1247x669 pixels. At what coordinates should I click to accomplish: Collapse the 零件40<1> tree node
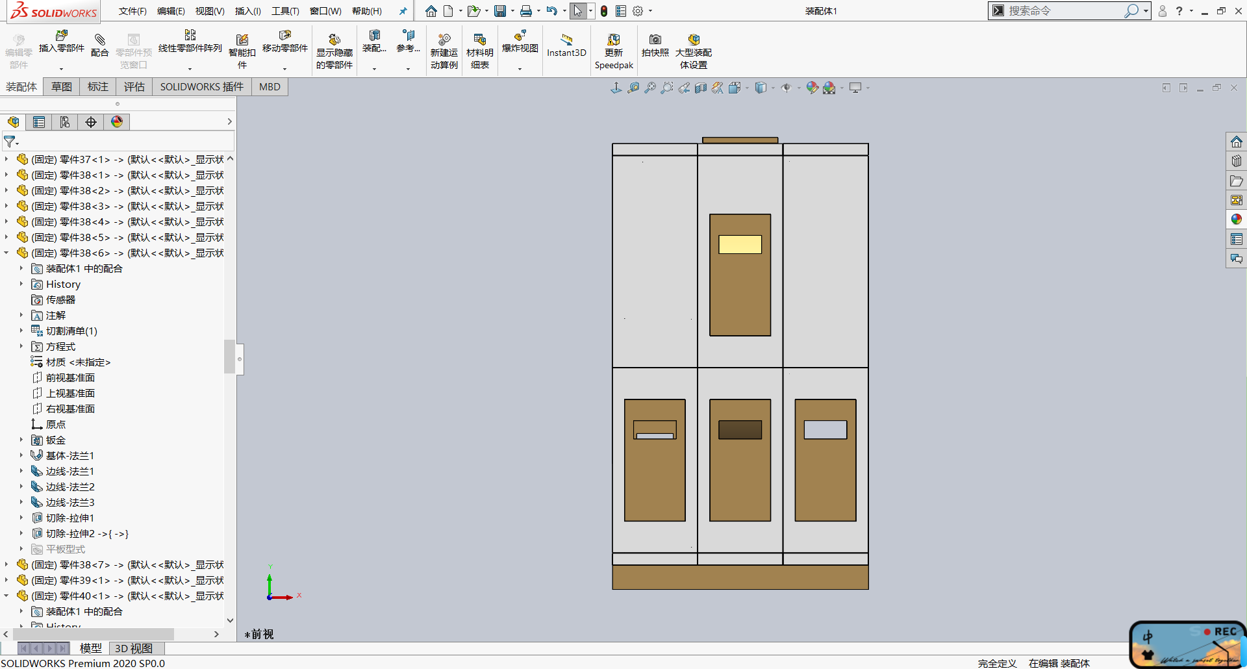[x=6, y=596]
